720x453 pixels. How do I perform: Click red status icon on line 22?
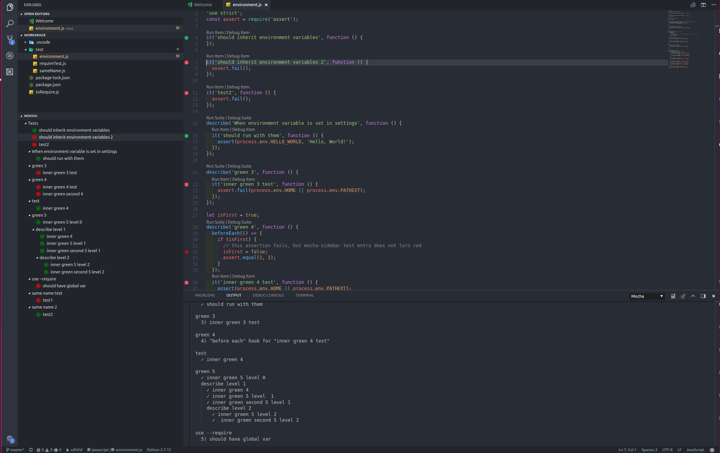(186, 185)
